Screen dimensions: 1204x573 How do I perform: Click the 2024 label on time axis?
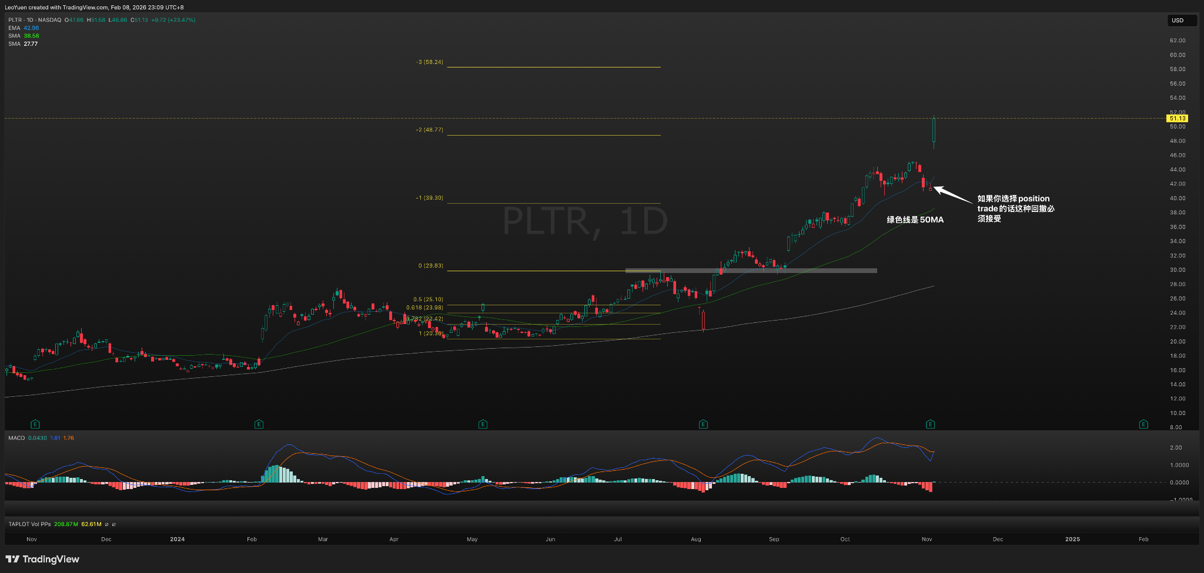(x=177, y=539)
